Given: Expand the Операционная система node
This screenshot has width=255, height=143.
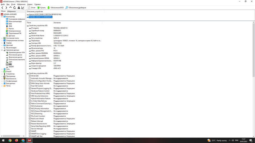Looking at the screenshot, I should click(x=2, y=41).
